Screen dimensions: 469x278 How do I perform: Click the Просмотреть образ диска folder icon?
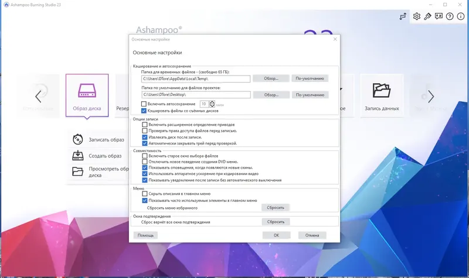78,171
